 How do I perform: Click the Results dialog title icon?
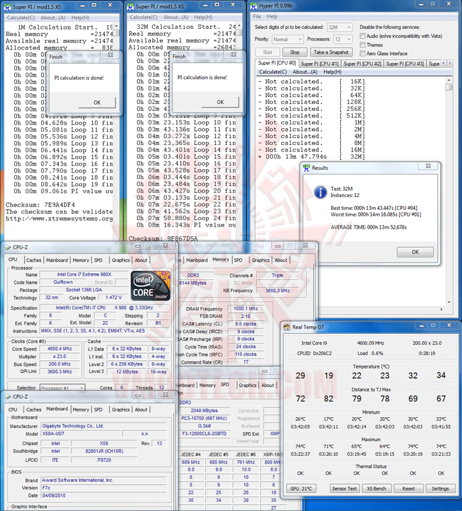click(306, 168)
